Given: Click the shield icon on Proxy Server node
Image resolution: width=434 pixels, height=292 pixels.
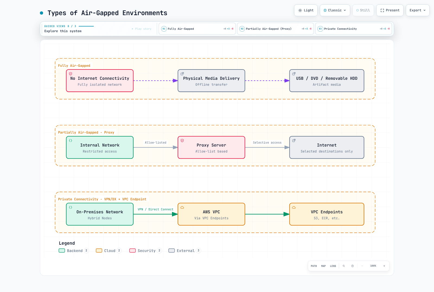Looking at the screenshot, I should click(182, 141).
